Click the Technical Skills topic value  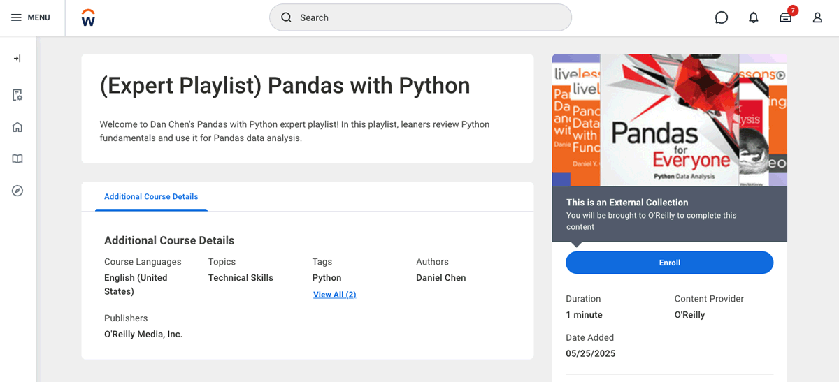(241, 278)
